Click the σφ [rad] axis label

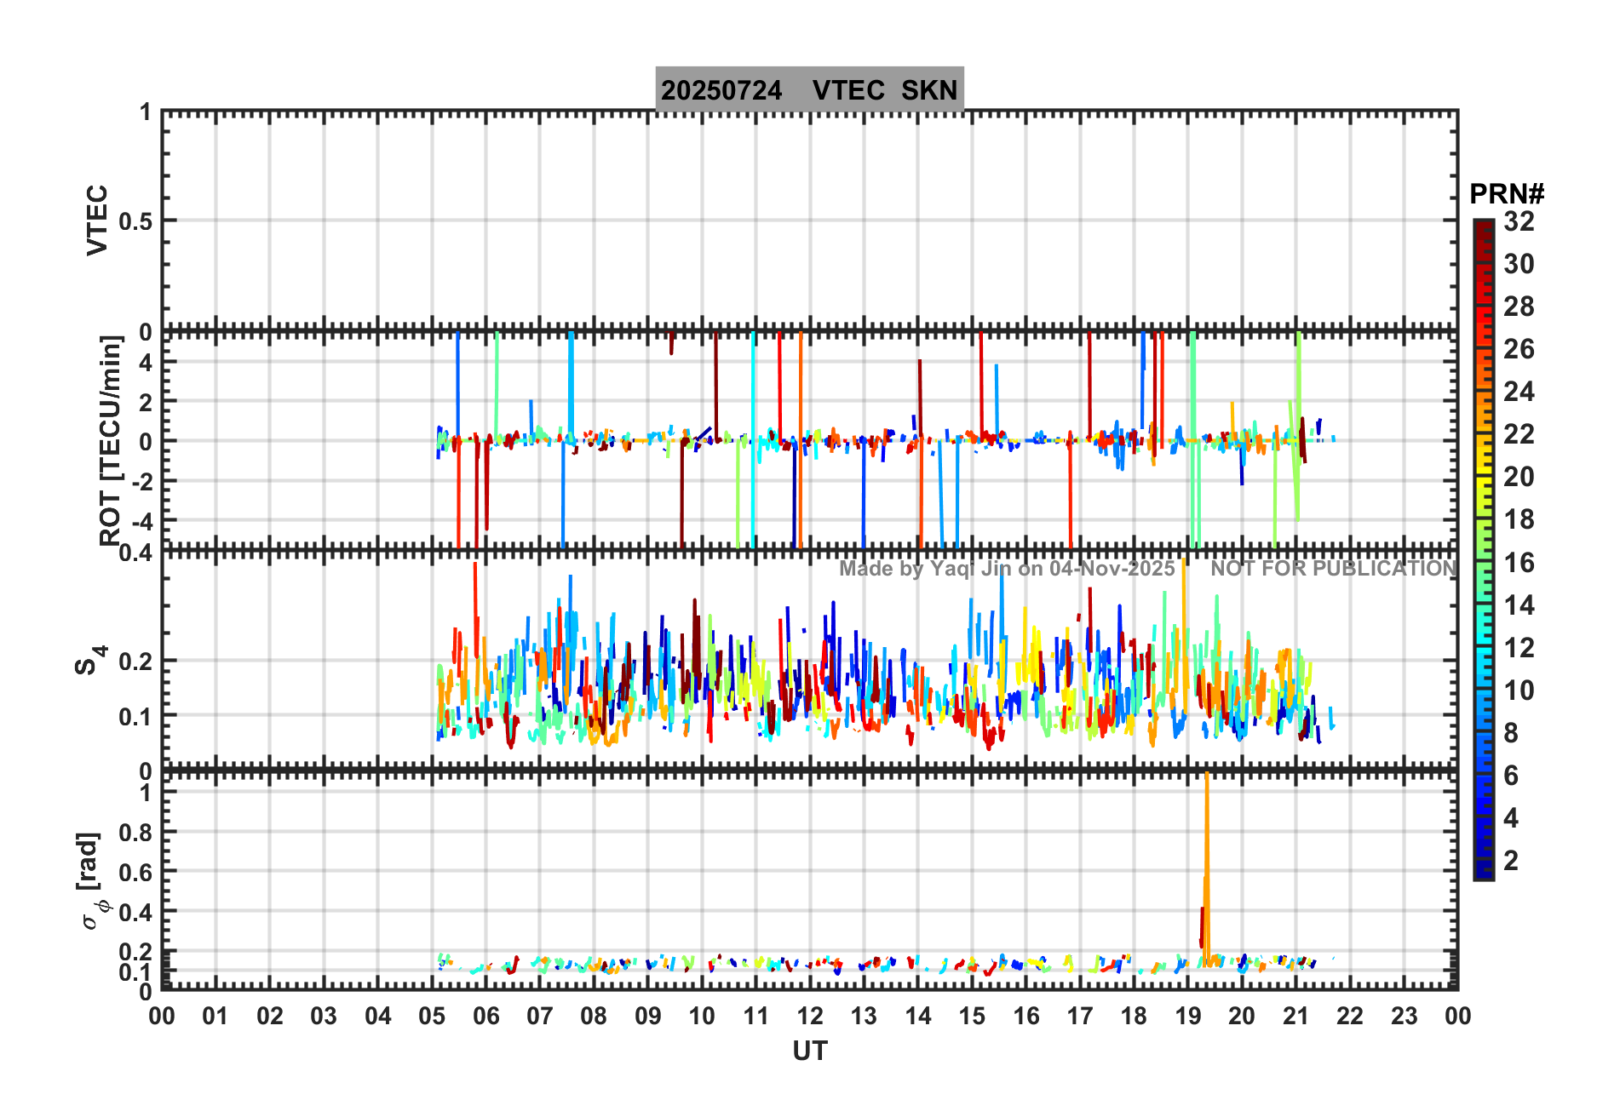pyautogui.click(x=94, y=880)
